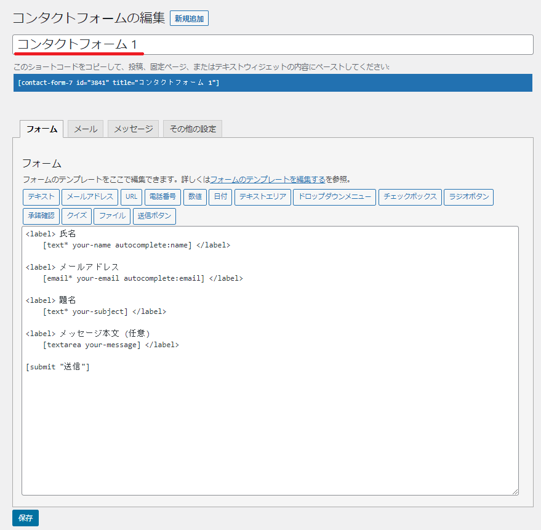Click the your-name text tag line
Viewport: 541px width, 530px height.
tap(137, 246)
